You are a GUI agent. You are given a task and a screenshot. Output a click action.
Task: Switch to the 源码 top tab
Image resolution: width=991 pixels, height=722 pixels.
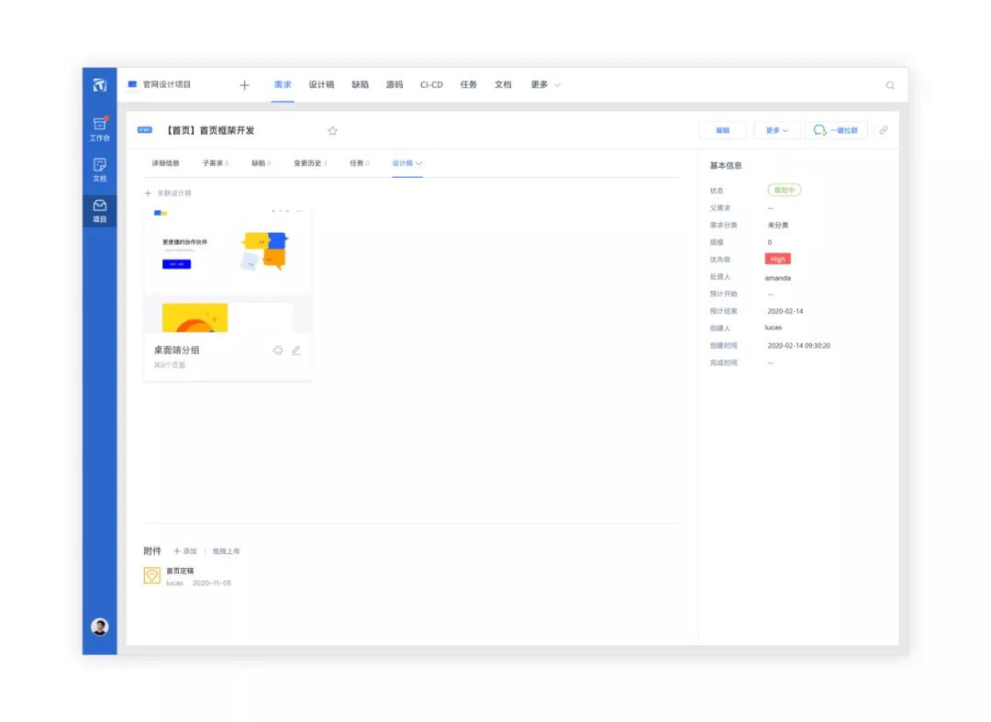point(395,84)
